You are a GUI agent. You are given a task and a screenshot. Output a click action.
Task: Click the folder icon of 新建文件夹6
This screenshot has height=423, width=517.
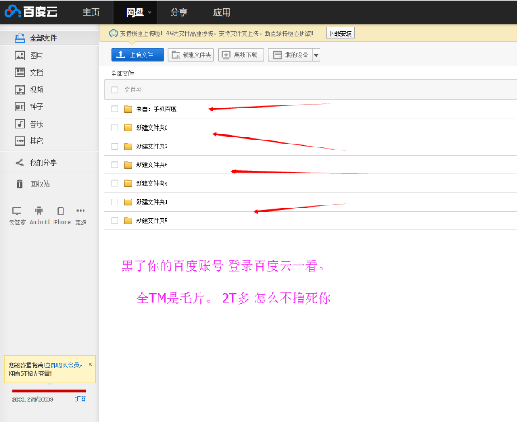tap(128, 165)
